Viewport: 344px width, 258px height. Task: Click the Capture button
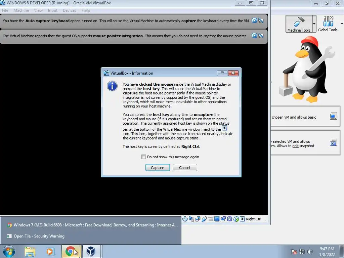pyautogui.click(x=158, y=167)
